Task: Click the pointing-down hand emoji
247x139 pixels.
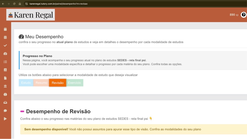Action: pyautogui.click(x=151, y=118)
